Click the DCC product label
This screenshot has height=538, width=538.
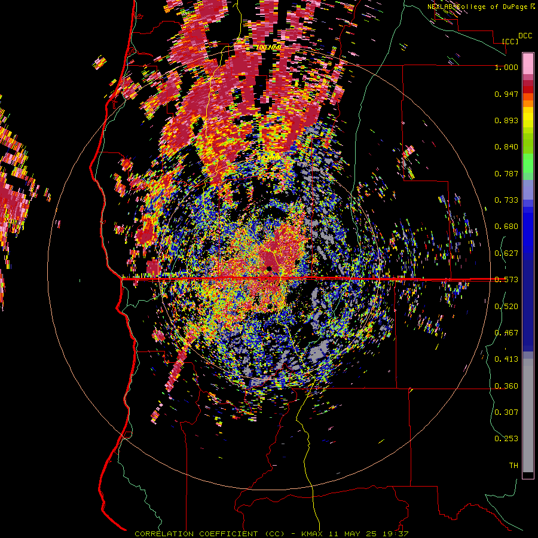tap(525, 36)
